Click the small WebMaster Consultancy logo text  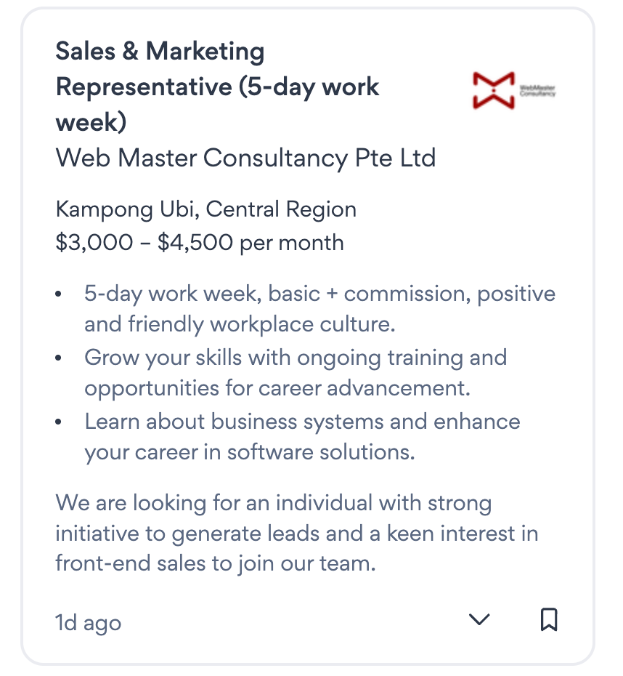click(537, 90)
